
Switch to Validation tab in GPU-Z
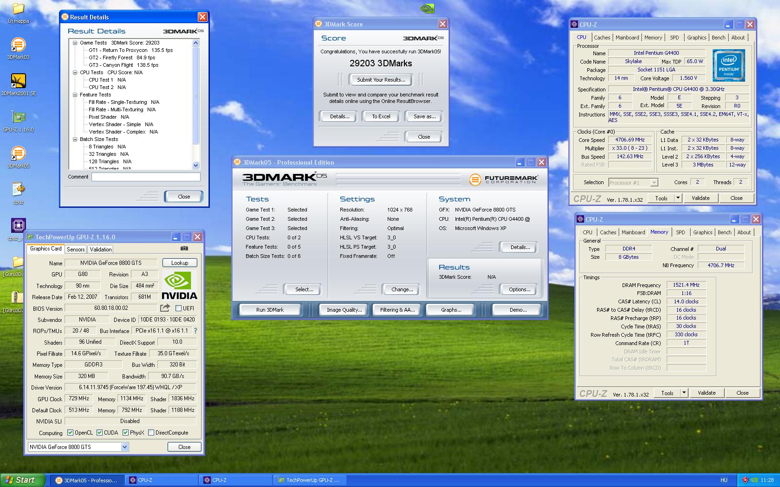pos(101,250)
